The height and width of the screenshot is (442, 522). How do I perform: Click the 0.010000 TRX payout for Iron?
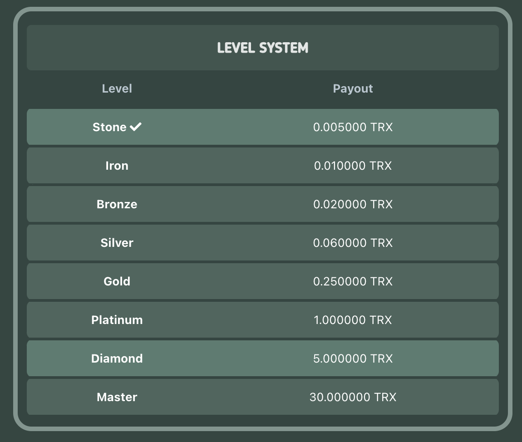(353, 166)
